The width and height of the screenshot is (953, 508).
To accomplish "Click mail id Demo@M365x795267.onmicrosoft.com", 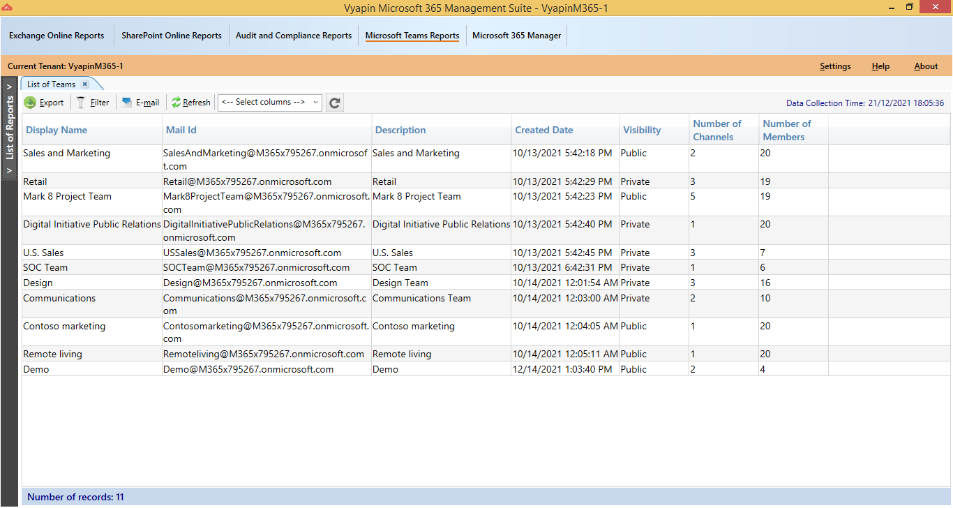I will [x=248, y=369].
